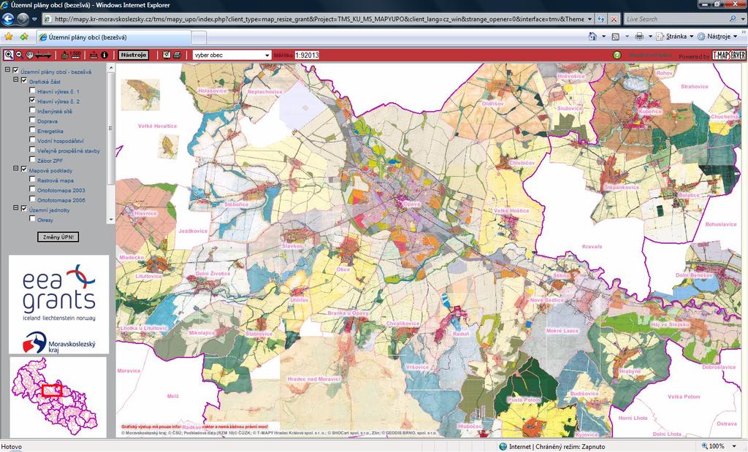Viewport: 748px width, 452px height.
Task: Click the EEA Grants logo
Action: pyautogui.click(x=58, y=292)
